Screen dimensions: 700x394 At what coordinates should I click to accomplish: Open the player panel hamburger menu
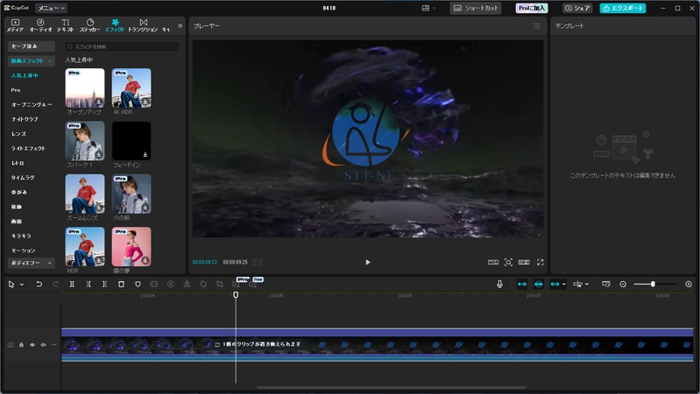(x=537, y=26)
